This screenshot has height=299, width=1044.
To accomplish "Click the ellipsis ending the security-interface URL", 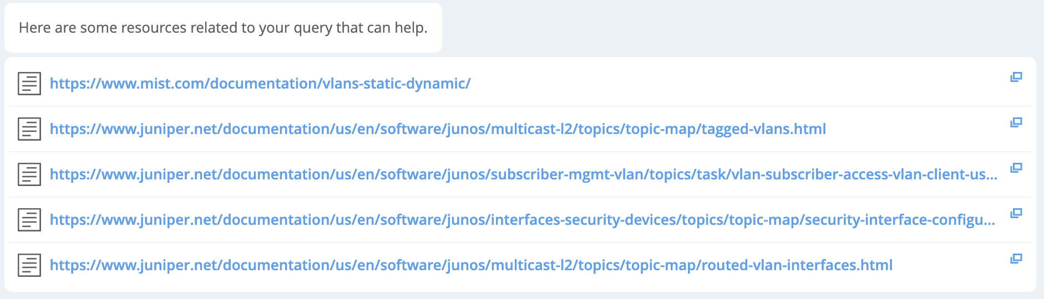I will [989, 221].
